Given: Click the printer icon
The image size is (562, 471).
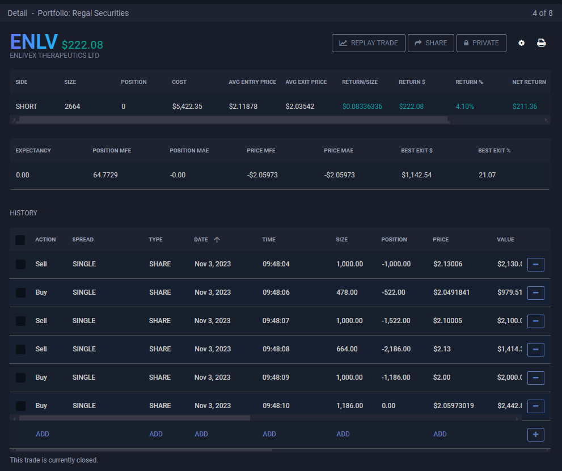Looking at the screenshot, I should 542,43.
